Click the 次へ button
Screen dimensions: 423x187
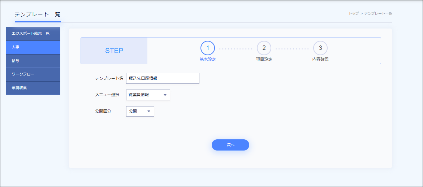[230, 145]
